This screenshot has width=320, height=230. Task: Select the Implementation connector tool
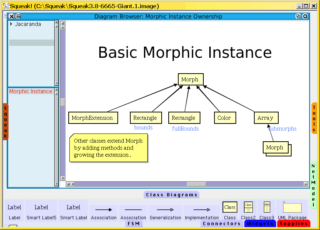pos(202,213)
